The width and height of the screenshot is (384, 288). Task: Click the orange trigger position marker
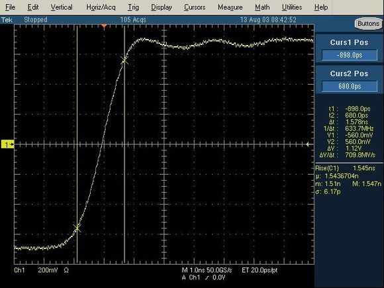pyautogui.click(x=104, y=25)
